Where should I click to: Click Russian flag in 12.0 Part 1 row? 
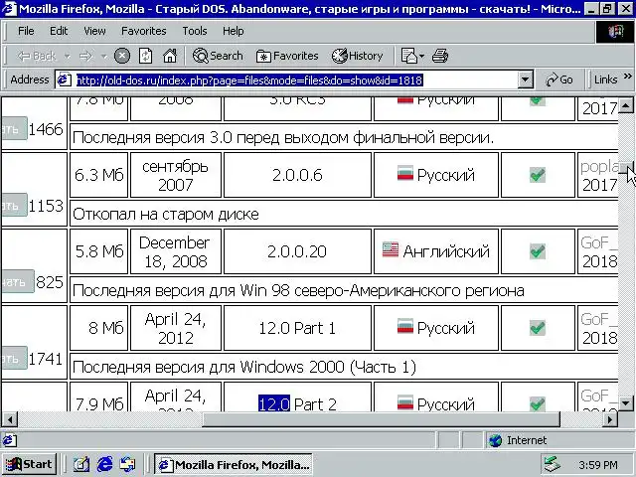pyautogui.click(x=405, y=326)
